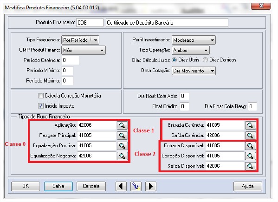278x202 pixels.
Task: Click Produto Financeiro code field CDB
Action: click(x=90, y=23)
